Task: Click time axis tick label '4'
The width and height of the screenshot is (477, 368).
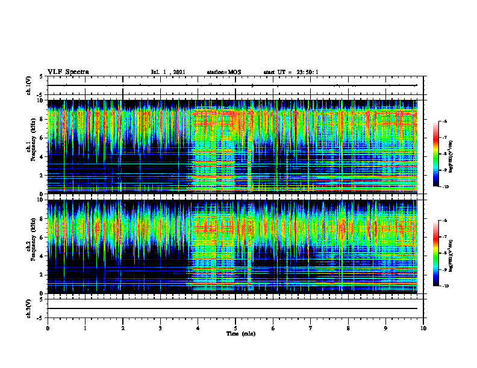Action: coord(198,328)
